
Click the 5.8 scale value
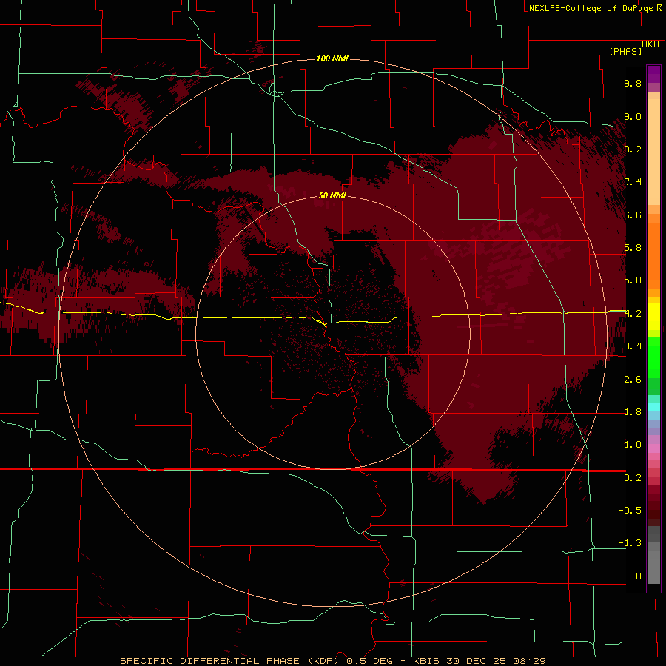(x=633, y=248)
